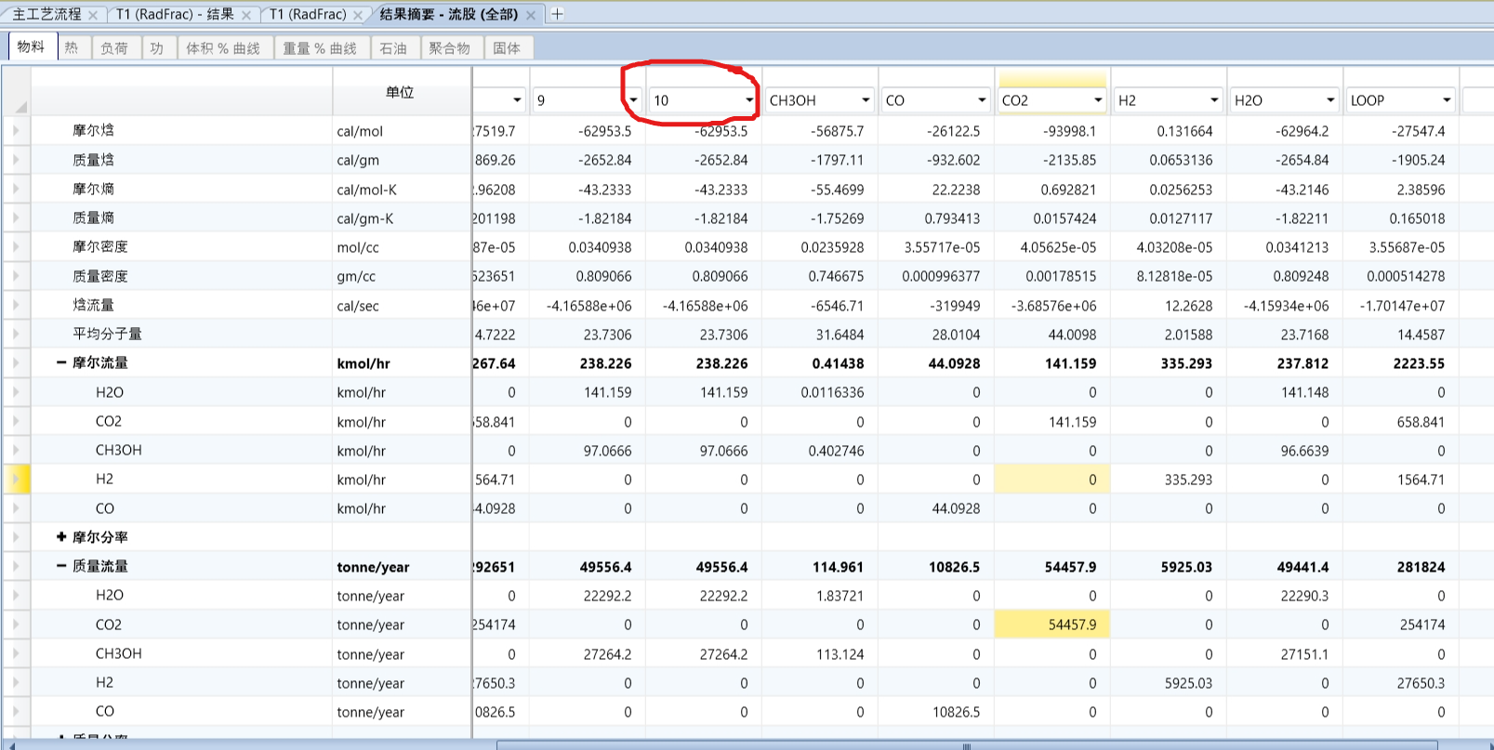This screenshot has height=750, width=1494.
Task: Open the stream 10 column dropdown
Action: click(x=748, y=100)
